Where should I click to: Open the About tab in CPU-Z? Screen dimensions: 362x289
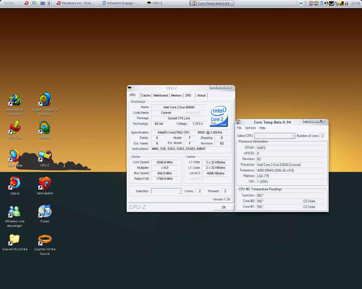(201, 95)
